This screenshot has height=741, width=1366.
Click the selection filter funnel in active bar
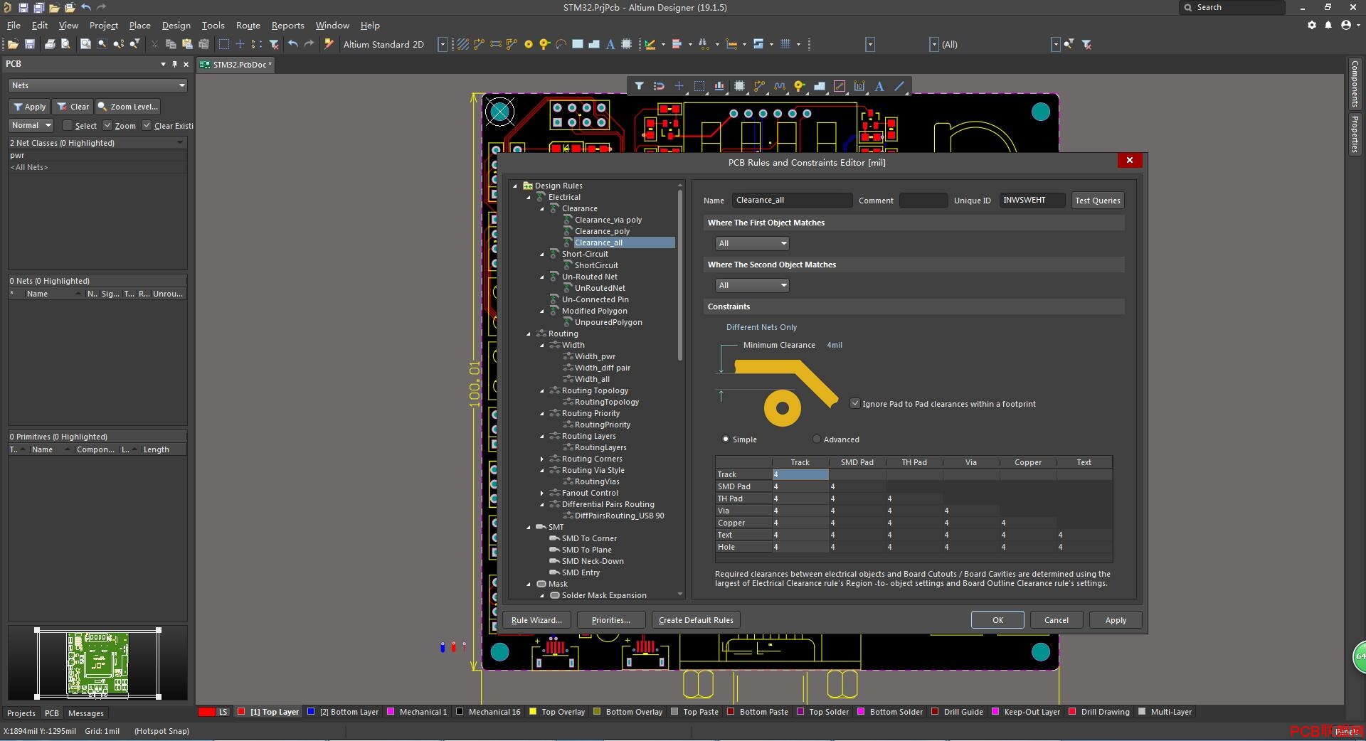pos(639,86)
